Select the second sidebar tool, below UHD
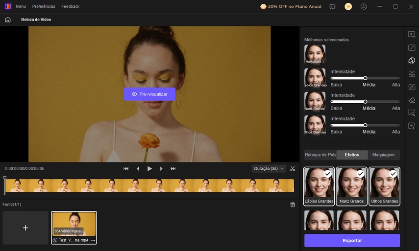Image resolution: width=419 pixels, height=251 pixels. [x=412, y=48]
